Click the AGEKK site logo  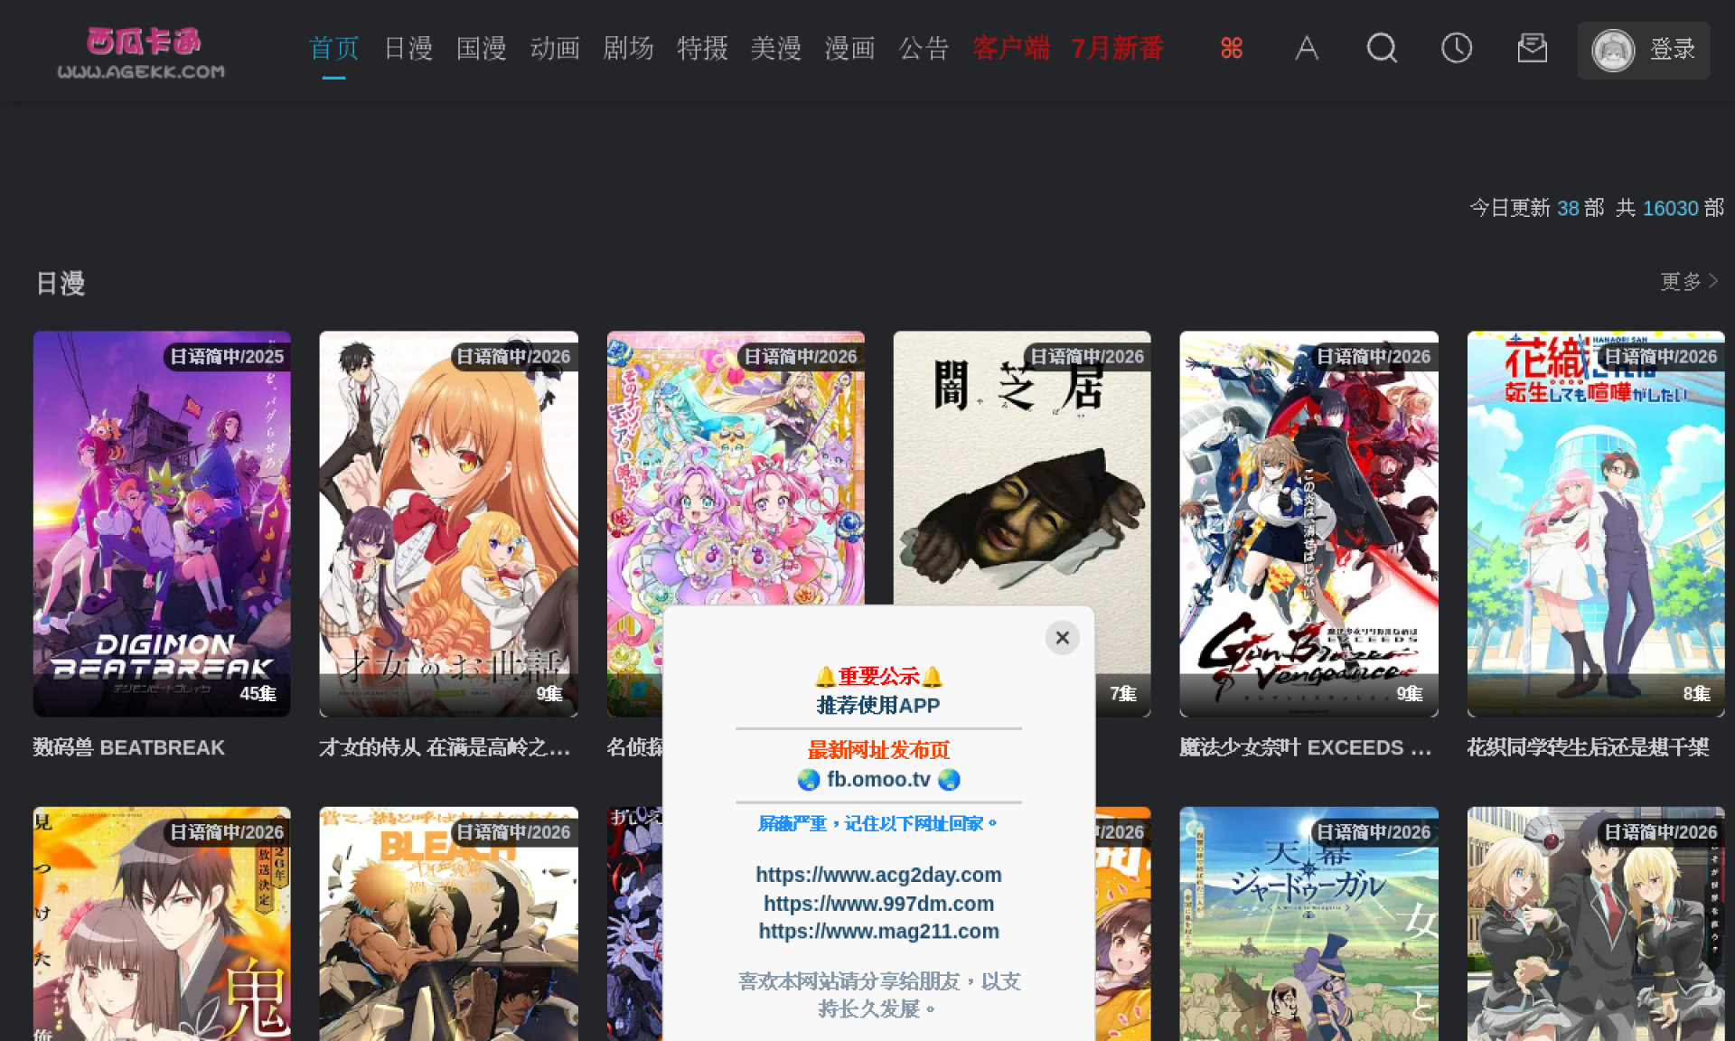coord(142,52)
